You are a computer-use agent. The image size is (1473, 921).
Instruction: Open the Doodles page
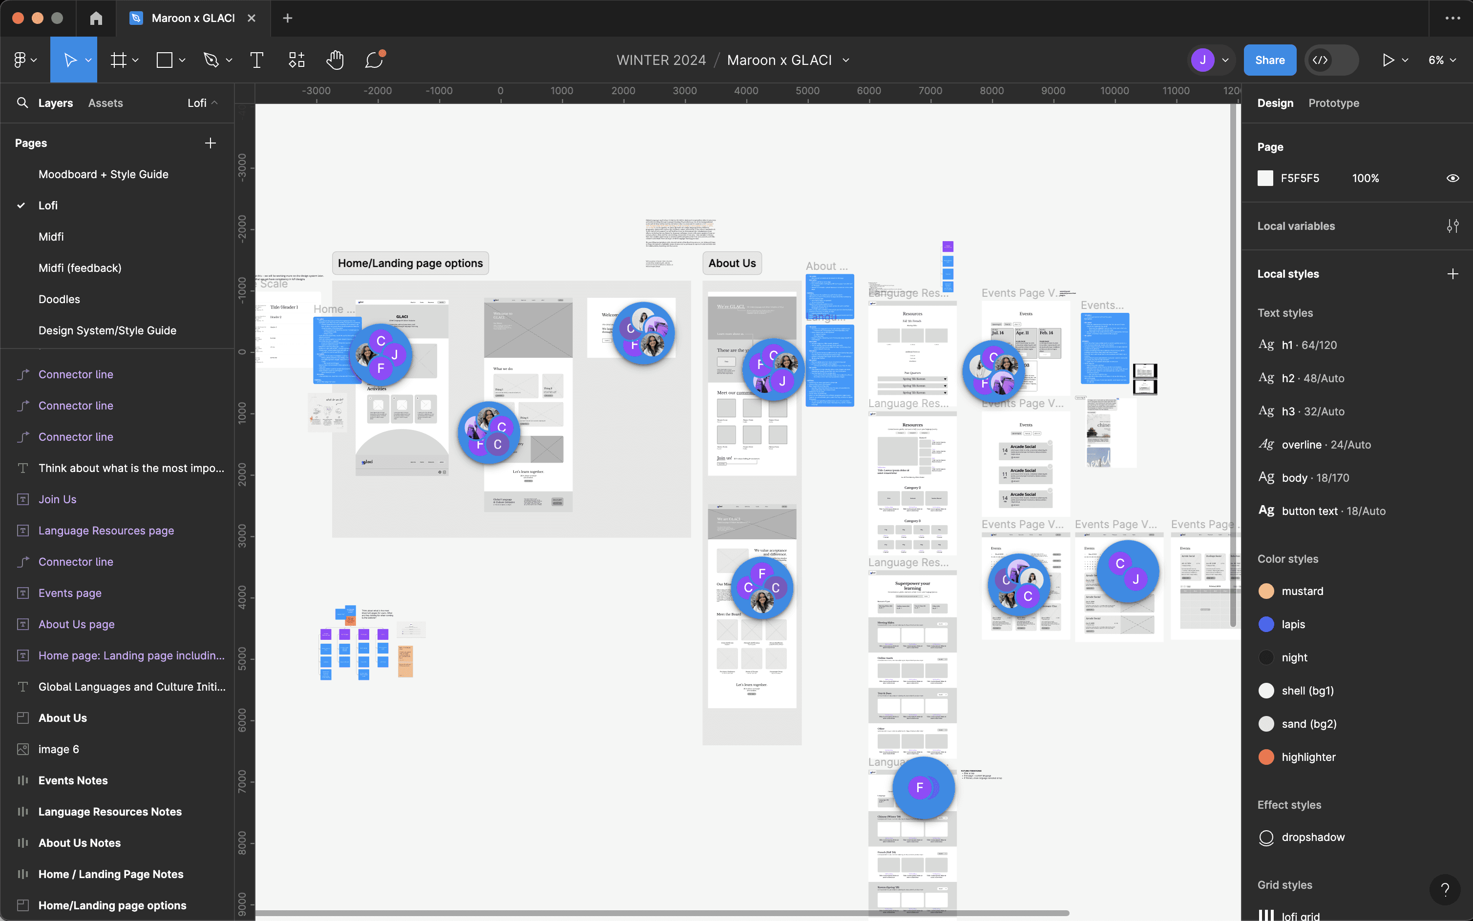pos(59,299)
